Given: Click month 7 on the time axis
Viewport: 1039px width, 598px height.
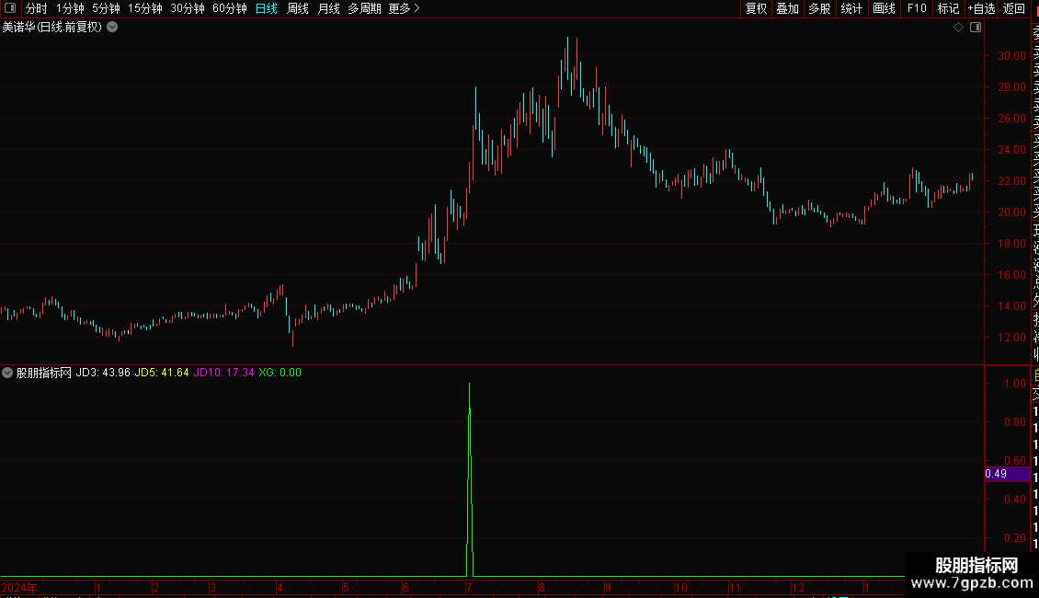Looking at the screenshot, I should [469, 587].
